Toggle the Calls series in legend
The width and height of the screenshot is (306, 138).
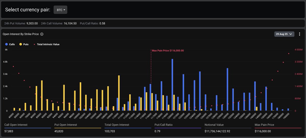point(10,44)
